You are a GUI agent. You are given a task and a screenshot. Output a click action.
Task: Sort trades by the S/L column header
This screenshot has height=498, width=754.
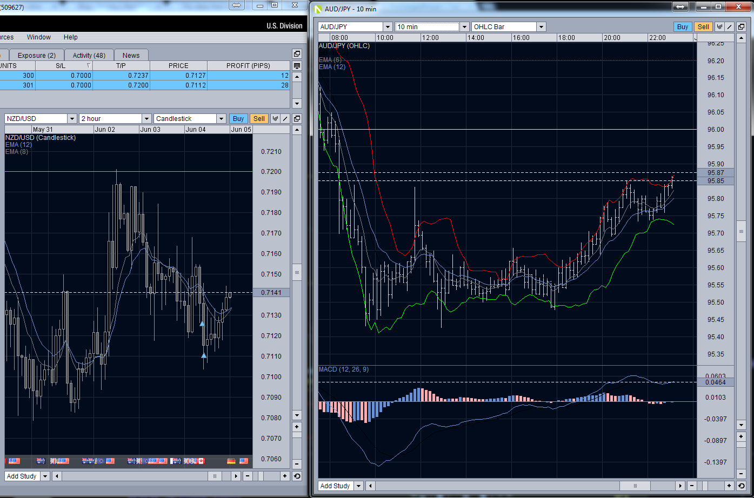[61, 65]
